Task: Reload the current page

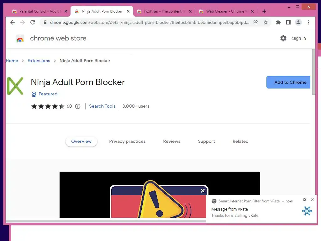Action: (x=33, y=22)
